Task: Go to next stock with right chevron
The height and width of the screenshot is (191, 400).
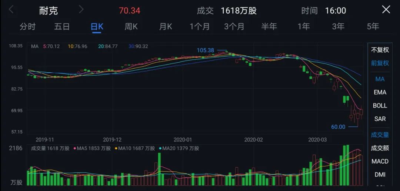Action: click(81, 10)
